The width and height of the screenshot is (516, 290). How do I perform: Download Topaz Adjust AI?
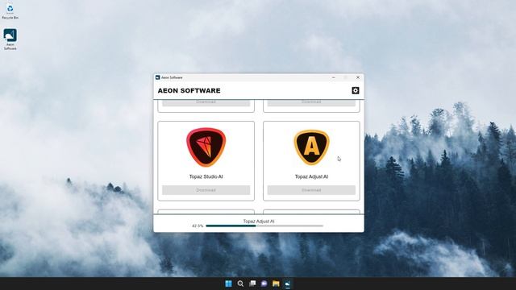311,190
